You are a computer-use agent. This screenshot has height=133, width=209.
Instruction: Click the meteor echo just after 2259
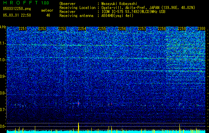(x=180, y=104)
